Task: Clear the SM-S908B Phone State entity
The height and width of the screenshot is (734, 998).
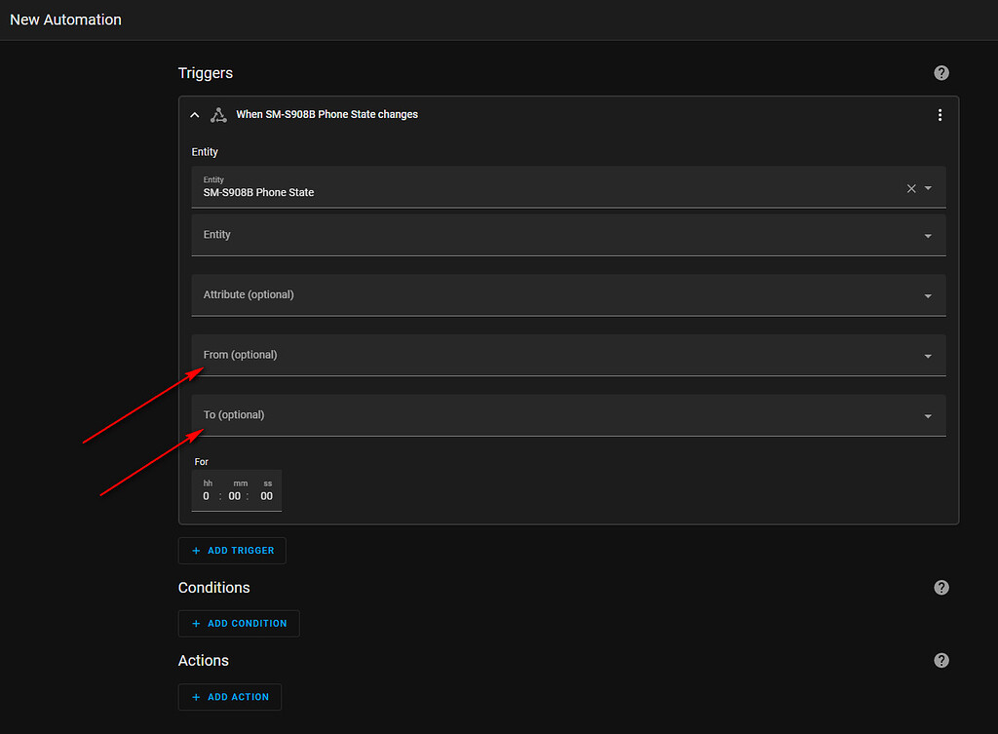Action: pos(911,188)
